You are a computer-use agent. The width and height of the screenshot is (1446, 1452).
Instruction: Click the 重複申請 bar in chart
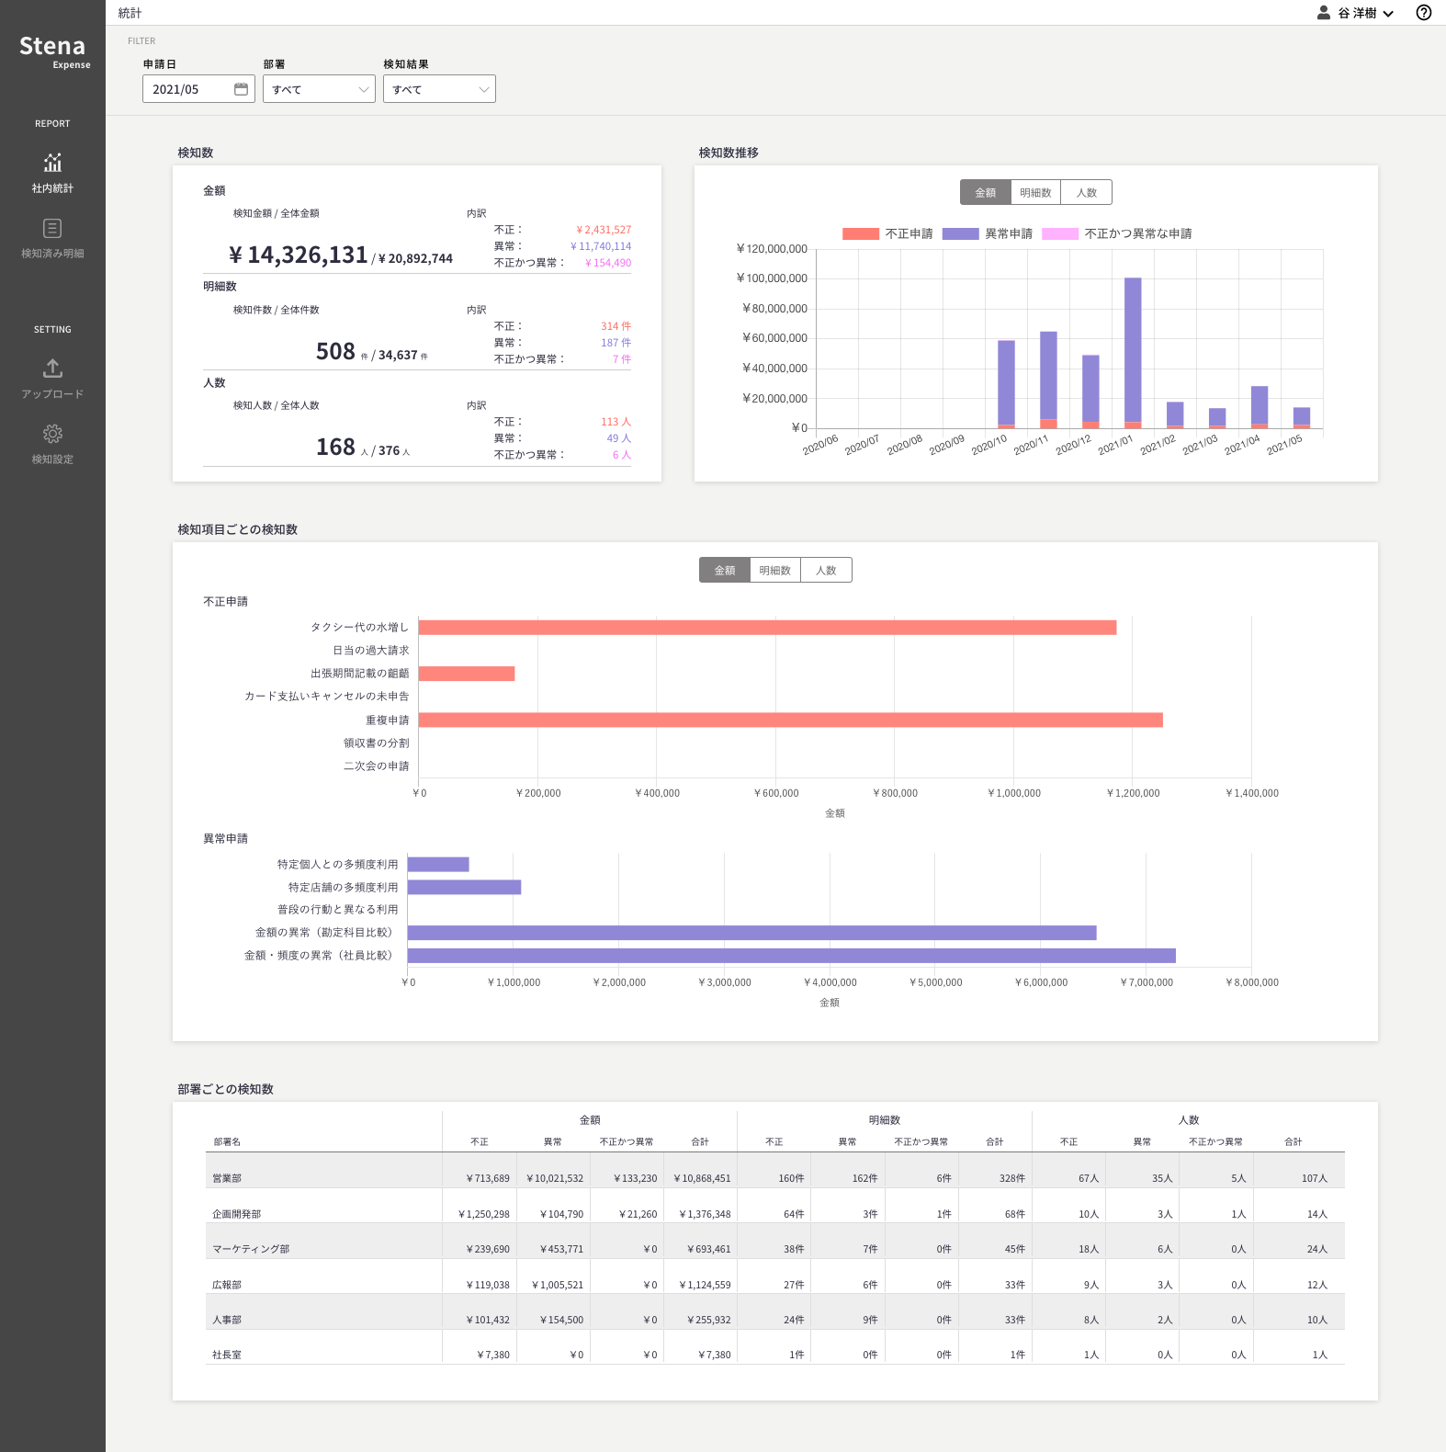coord(791,720)
